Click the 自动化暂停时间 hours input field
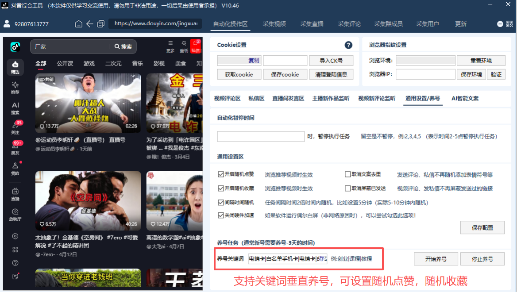The image size is (517, 292). (261, 136)
